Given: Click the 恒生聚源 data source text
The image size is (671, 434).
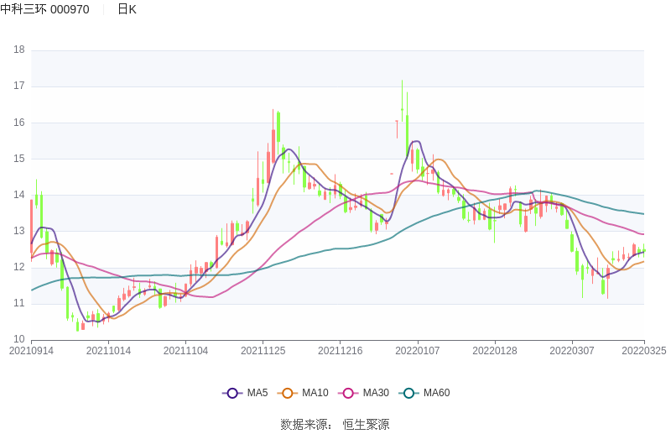Looking at the screenshot, I should 366,425.
